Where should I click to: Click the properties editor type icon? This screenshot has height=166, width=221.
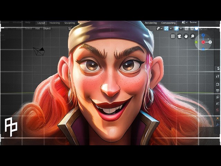coord(218,68)
